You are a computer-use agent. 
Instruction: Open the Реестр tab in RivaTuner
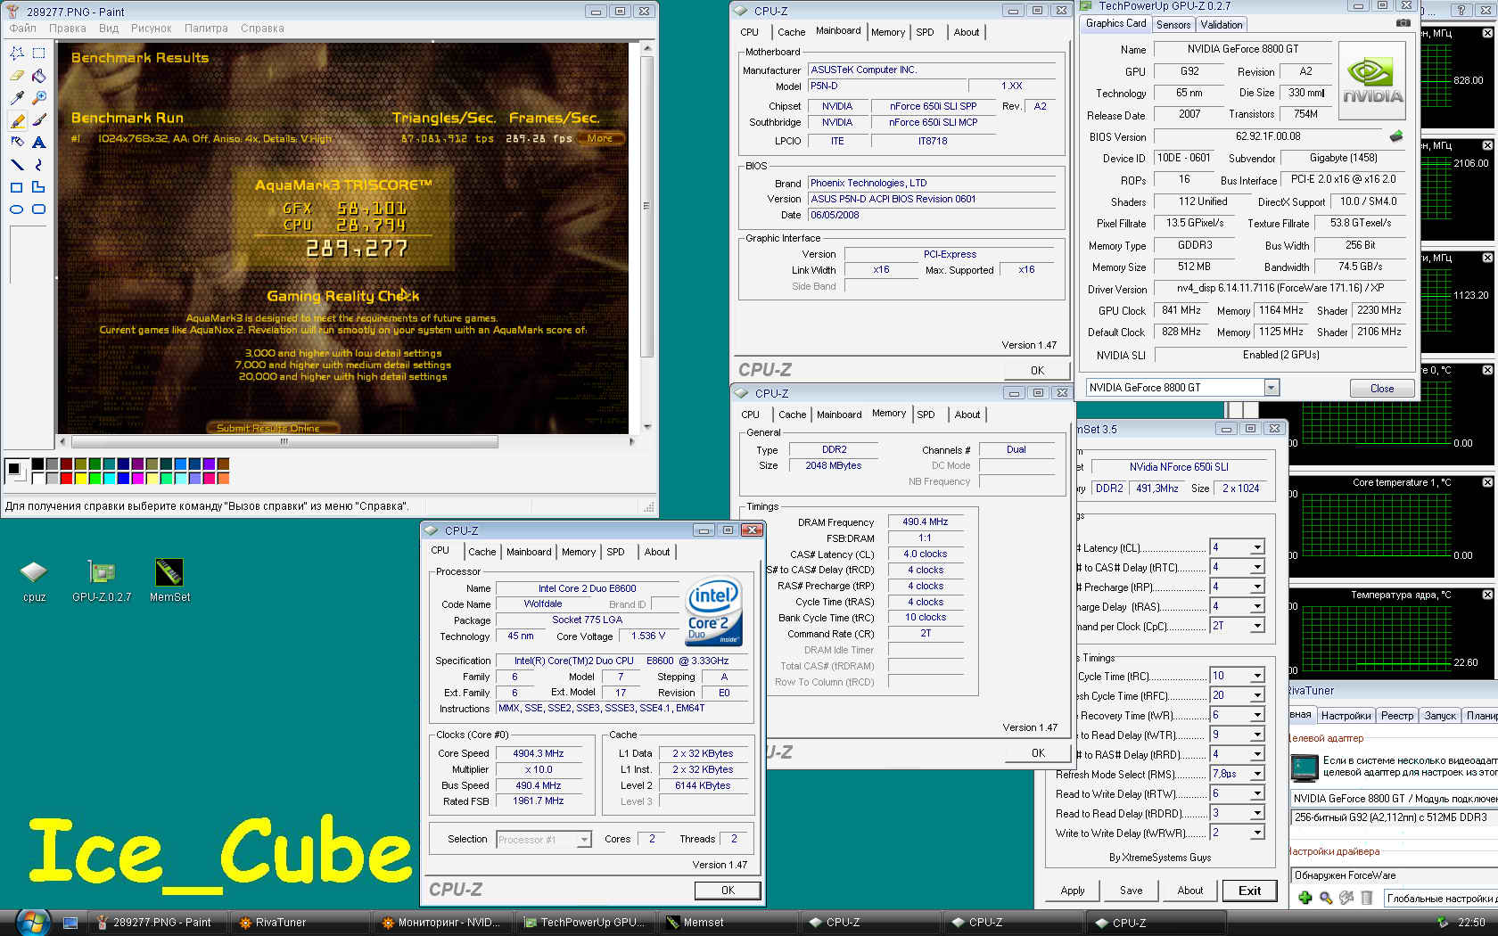point(1397,716)
